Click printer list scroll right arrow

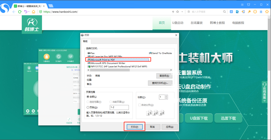[171, 70]
